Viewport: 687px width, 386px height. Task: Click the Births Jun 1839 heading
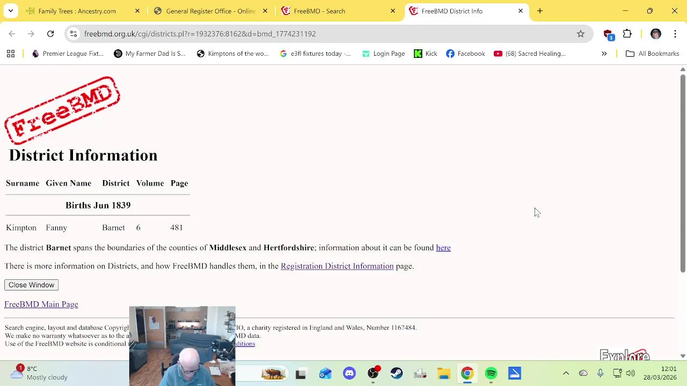click(x=98, y=205)
